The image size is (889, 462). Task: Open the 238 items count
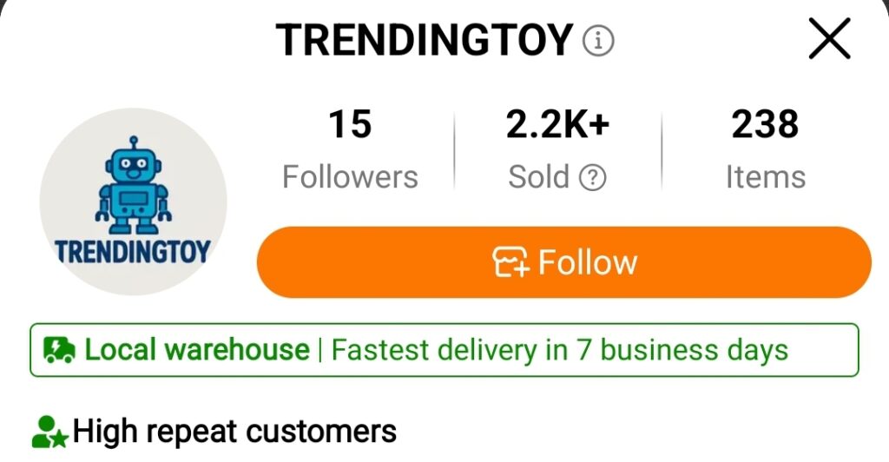[x=765, y=124]
